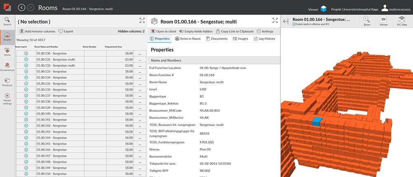Open the Search sidebar icon
This screenshot has width=413, height=177.
coord(7,21)
